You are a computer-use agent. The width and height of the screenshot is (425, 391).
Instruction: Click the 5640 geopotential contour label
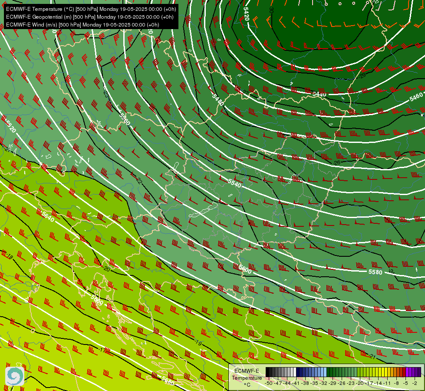[48, 216]
